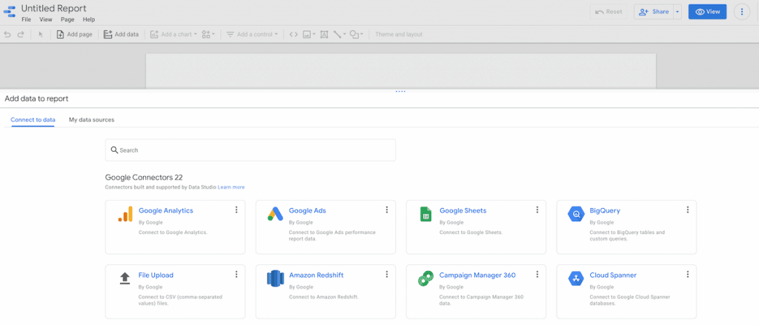Open the Share options dropdown arrow

(677, 12)
